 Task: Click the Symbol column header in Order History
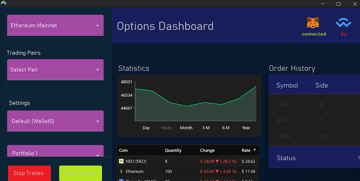tap(287, 85)
